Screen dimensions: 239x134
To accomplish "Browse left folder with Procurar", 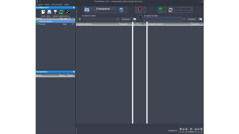I will pyautogui.click(x=125, y=19).
